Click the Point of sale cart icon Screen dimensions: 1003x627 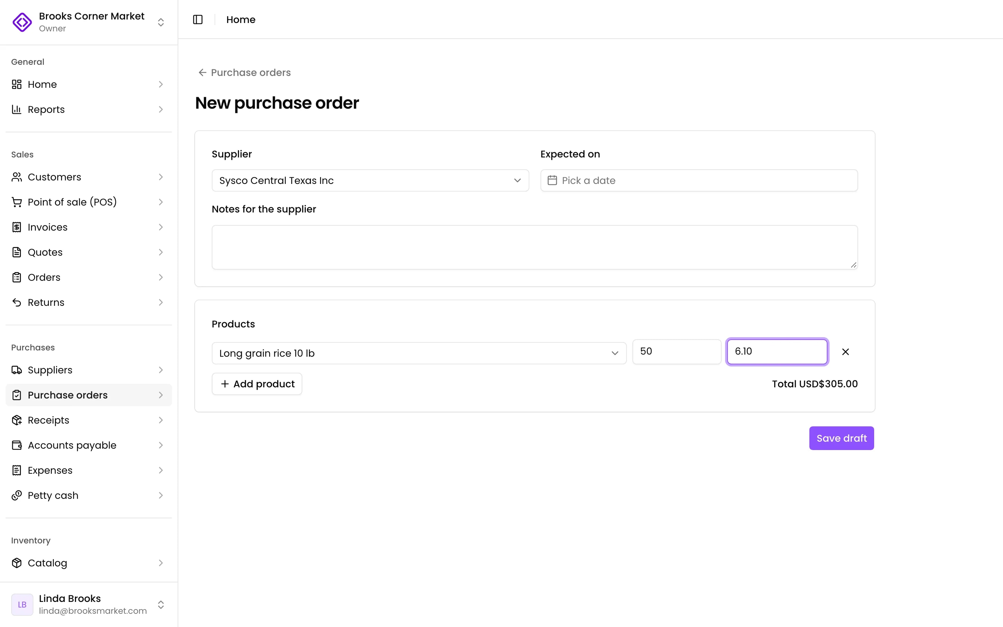coord(17,202)
